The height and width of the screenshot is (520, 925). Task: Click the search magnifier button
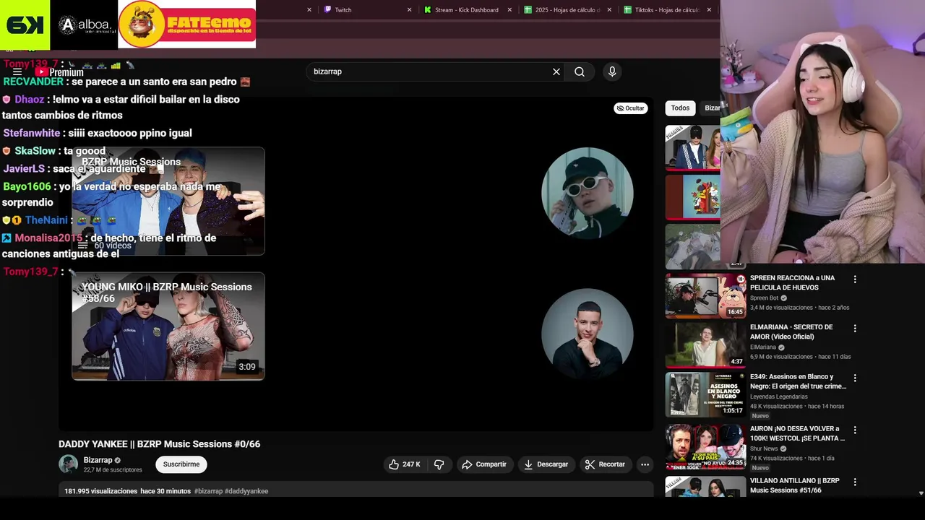(580, 71)
